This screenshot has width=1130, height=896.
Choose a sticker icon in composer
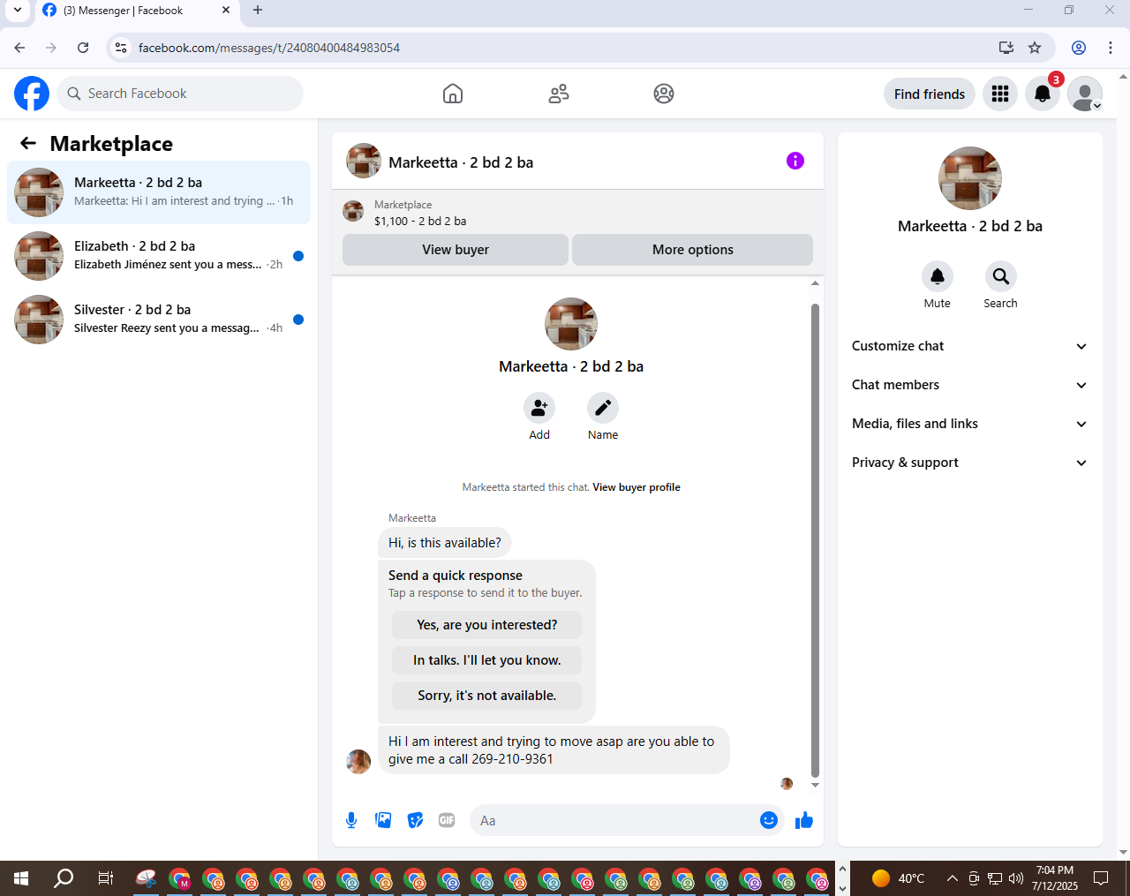coord(415,820)
